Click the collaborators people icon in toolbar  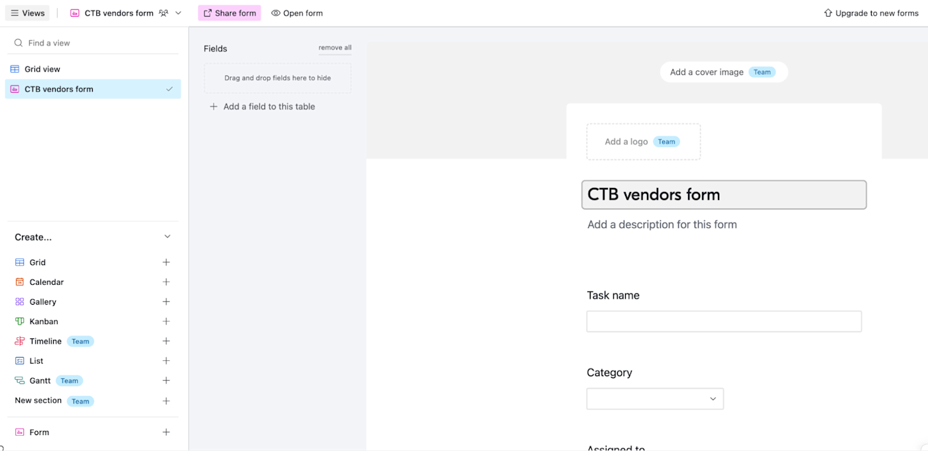(163, 13)
